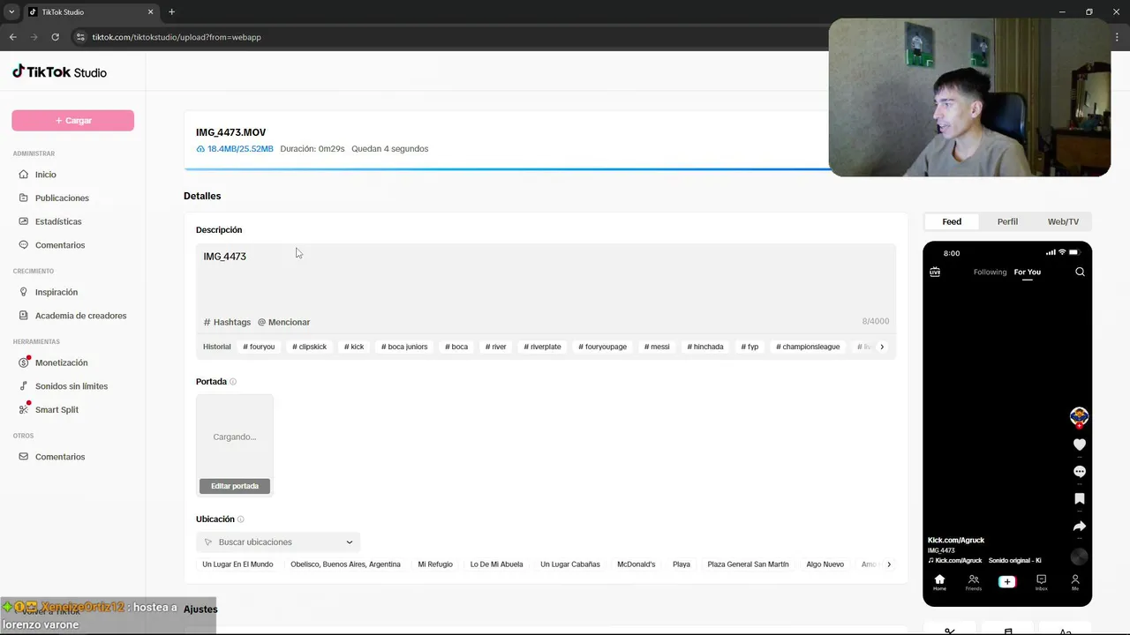
Task: Choose Plaza General San Martín location
Action: (x=748, y=564)
